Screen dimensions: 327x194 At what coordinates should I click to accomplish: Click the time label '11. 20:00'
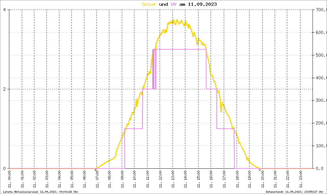coord(263,179)
